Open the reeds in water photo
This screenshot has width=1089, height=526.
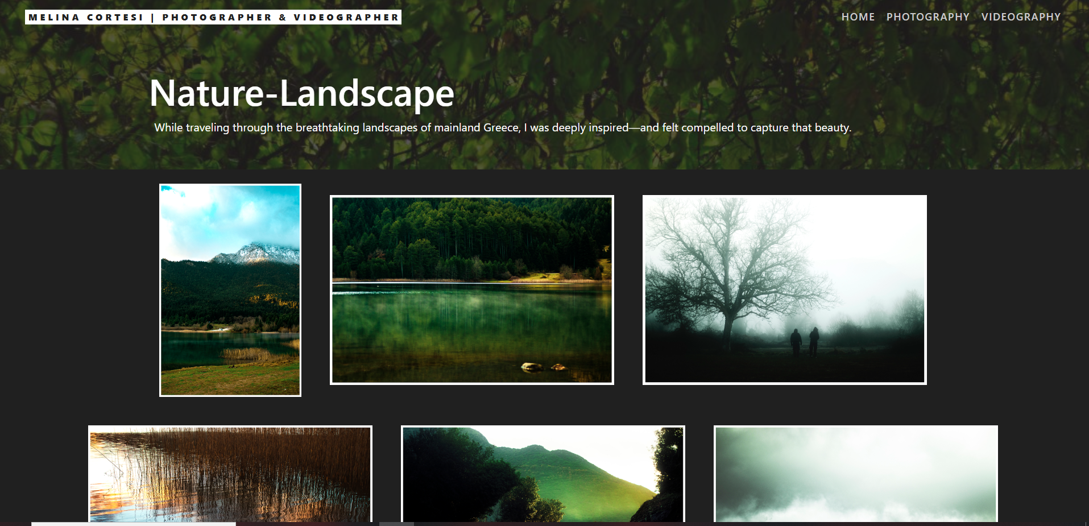coord(230,474)
